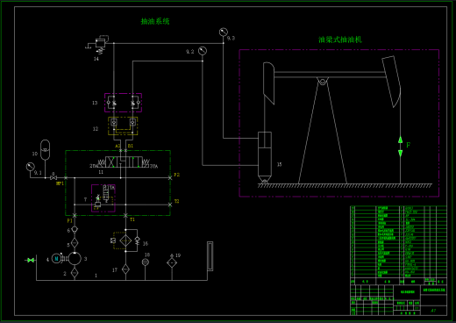
Task: Select the hydraulic pump circle numbered 3
Action: [75, 259]
